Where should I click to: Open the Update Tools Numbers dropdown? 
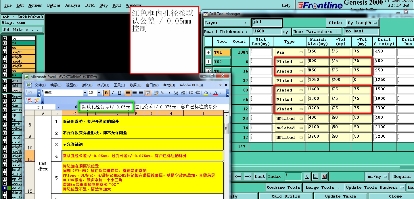[375, 187]
